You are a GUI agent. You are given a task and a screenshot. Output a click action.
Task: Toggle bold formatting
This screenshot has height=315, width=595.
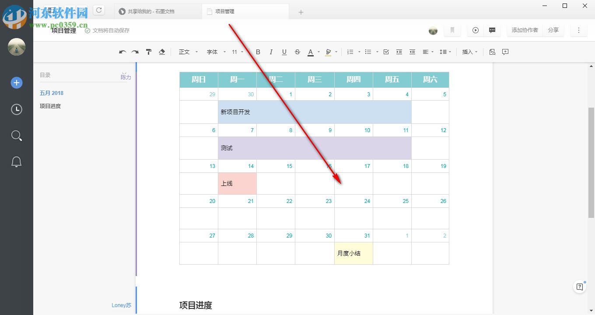point(258,52)
